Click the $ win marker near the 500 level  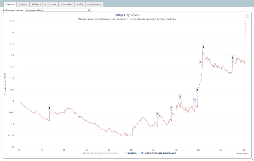coord(198,90)
